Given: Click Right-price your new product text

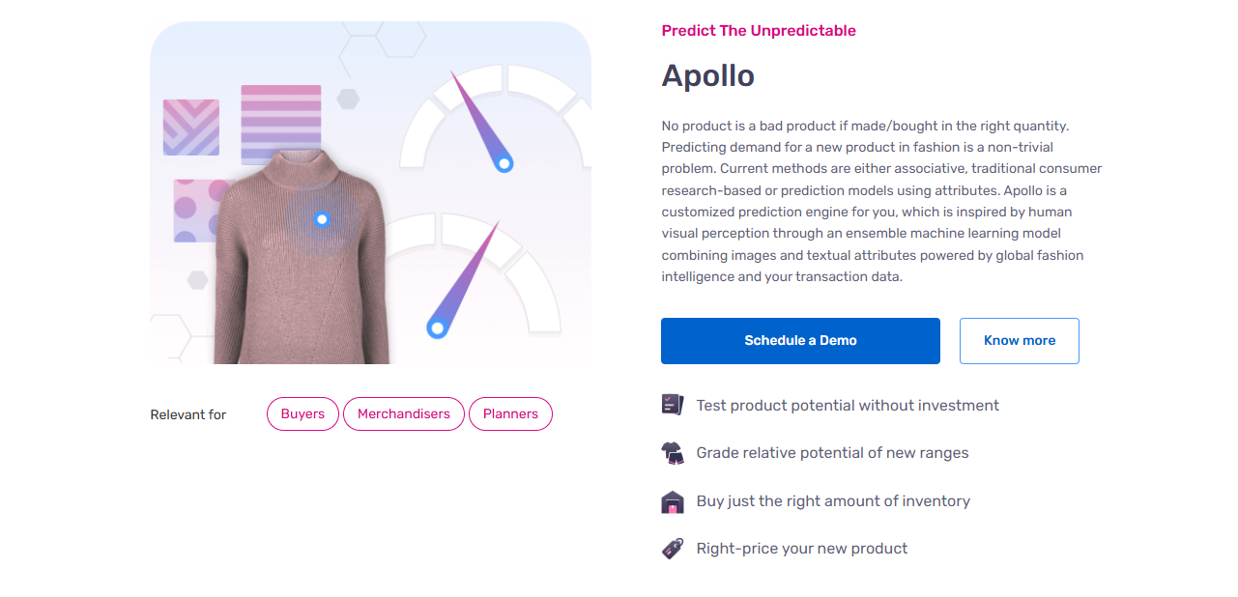Looking at the screenshot, I should point(802,549).
